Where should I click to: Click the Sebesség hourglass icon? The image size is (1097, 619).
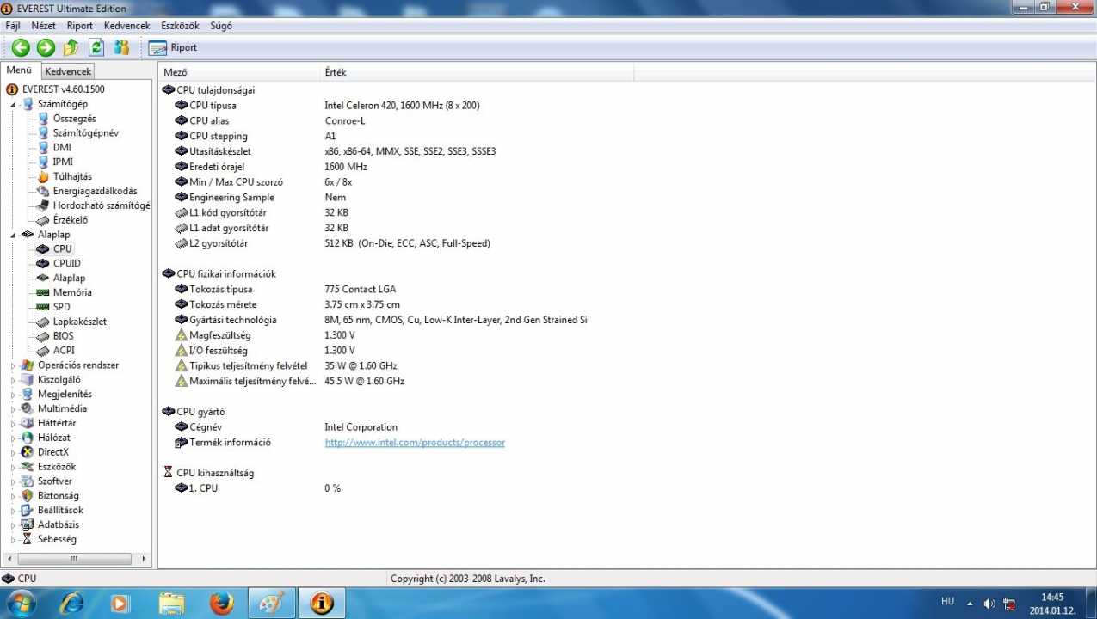28,539
